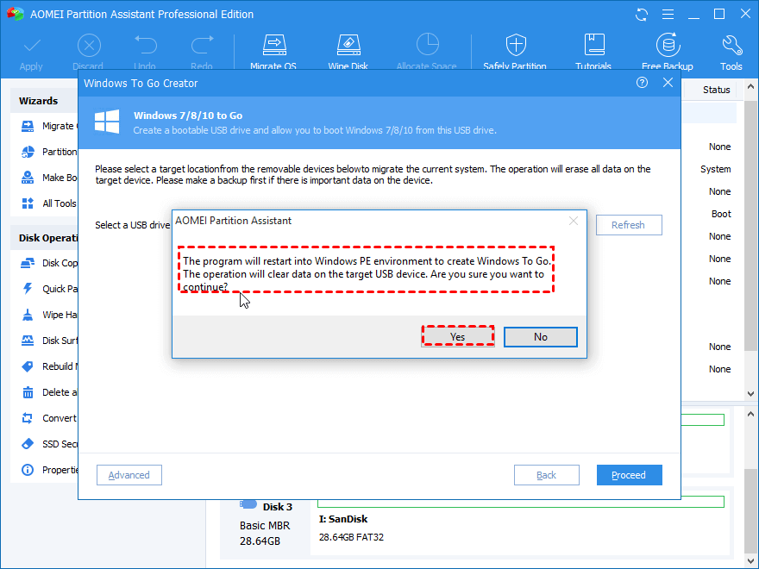The height and width of the screenshot is (569, 759).
Task: Click the Migrate wizard sidebar icon
Action: tap(28, 126)
